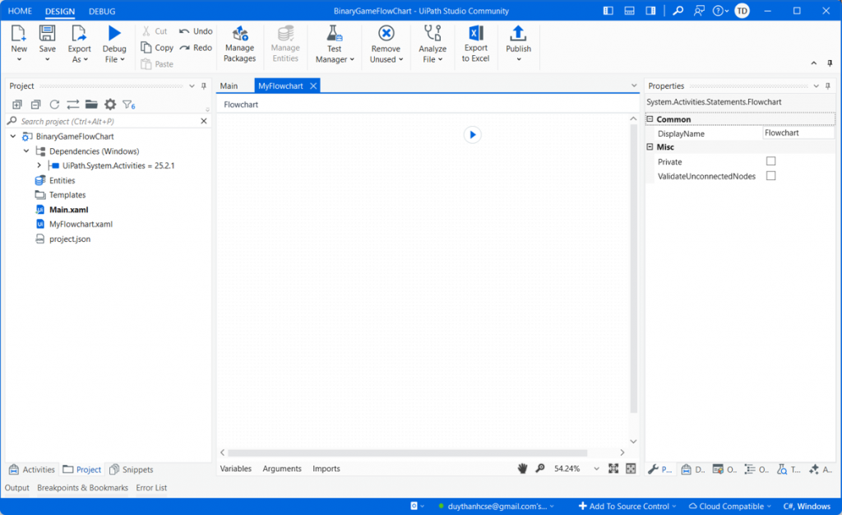This screenshot has height=515, width=842.
Task: Collapse all nodes in Project panel toolbar
Action: [35, 104]
